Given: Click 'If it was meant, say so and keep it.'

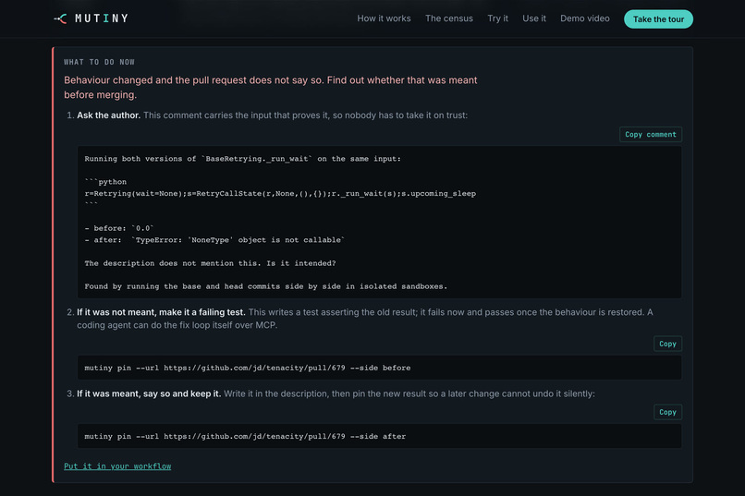Looking at the screenshot, I should pyautogui.click(x=149, y=394).
